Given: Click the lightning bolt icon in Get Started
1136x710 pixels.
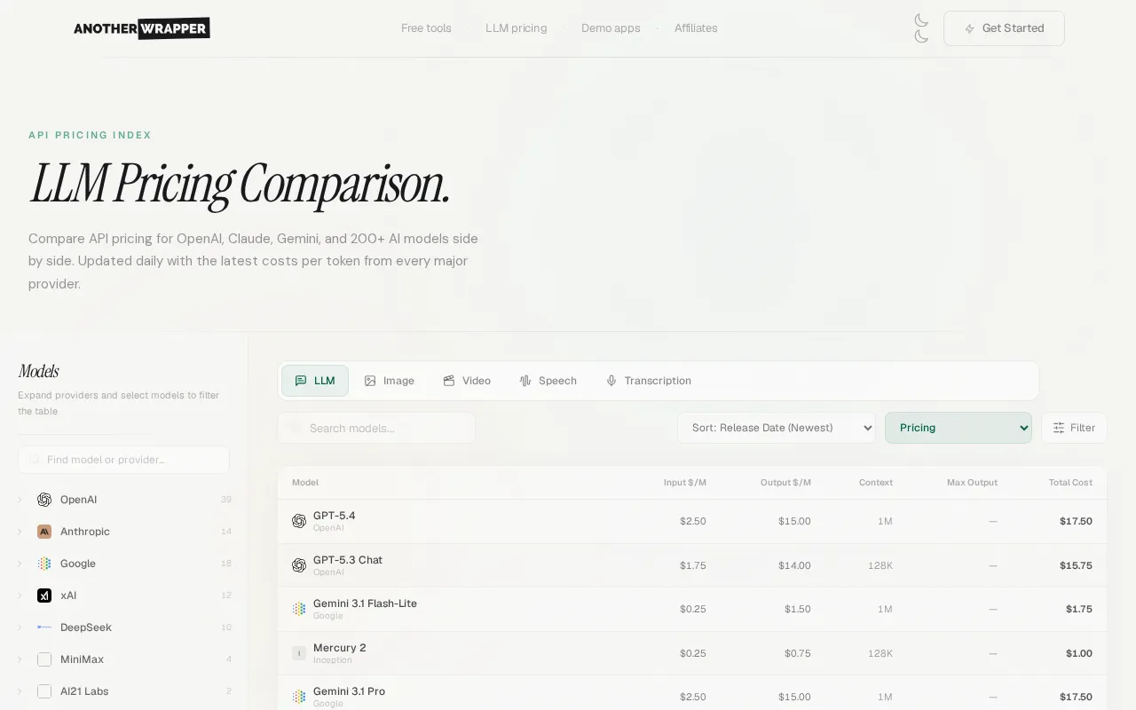Looking at the screenshot, I should pyautogui.click(x=970, y=28).
